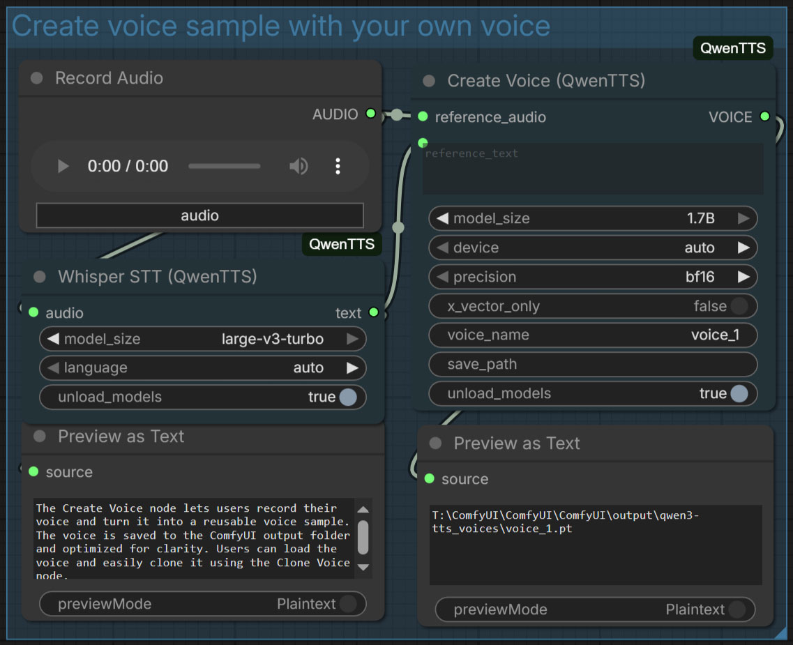Click the source port on left Preview node
The width and height of the screenshot is (793, 645).
point(34,471)
